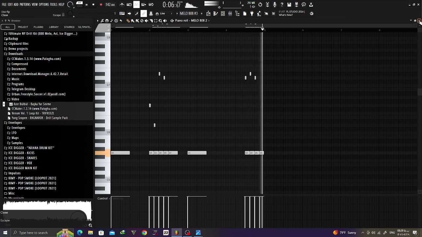Click the metronome icon
This screenshot has width=422, height=237.
[122, 5]
